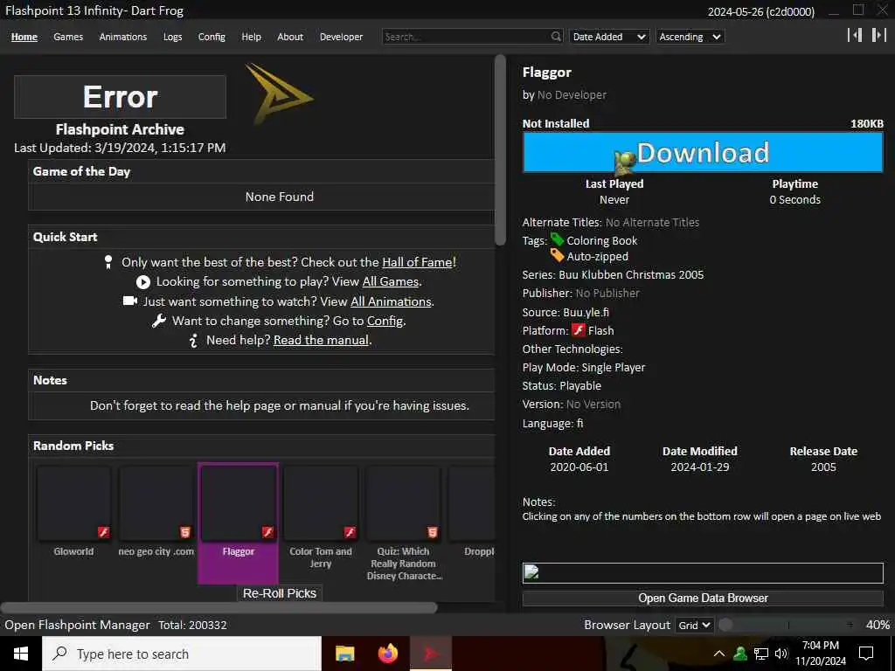895x671 pixels.
Task: Click the Flashpoint taskbar icon
Action: pyautogui.click(x=431, y=654)
